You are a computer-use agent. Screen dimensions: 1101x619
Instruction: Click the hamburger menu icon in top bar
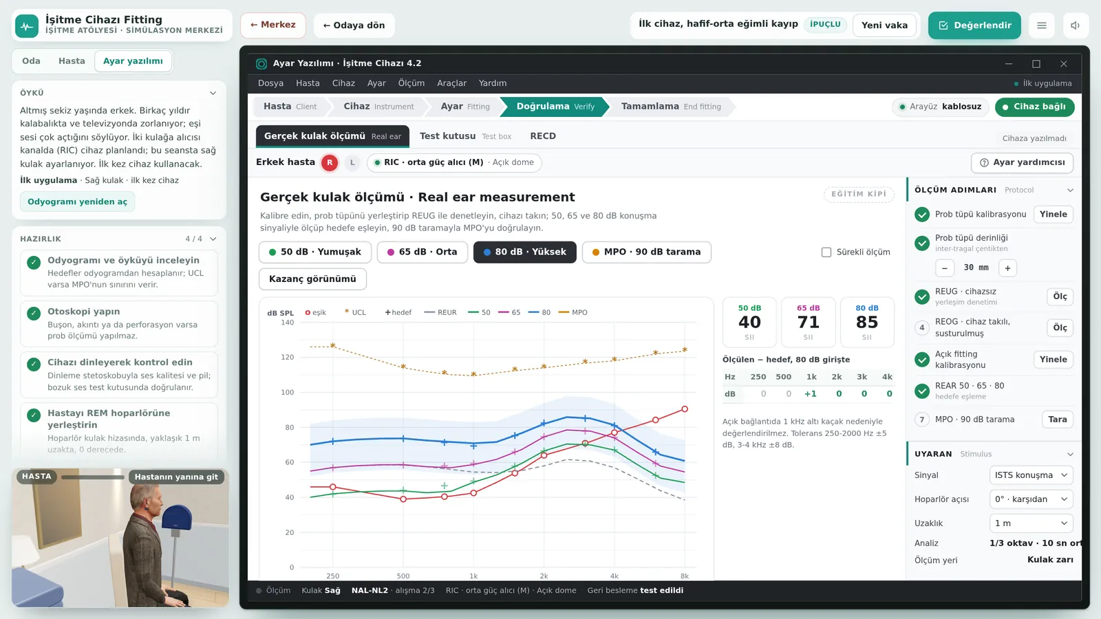(x=1042, y=25)
